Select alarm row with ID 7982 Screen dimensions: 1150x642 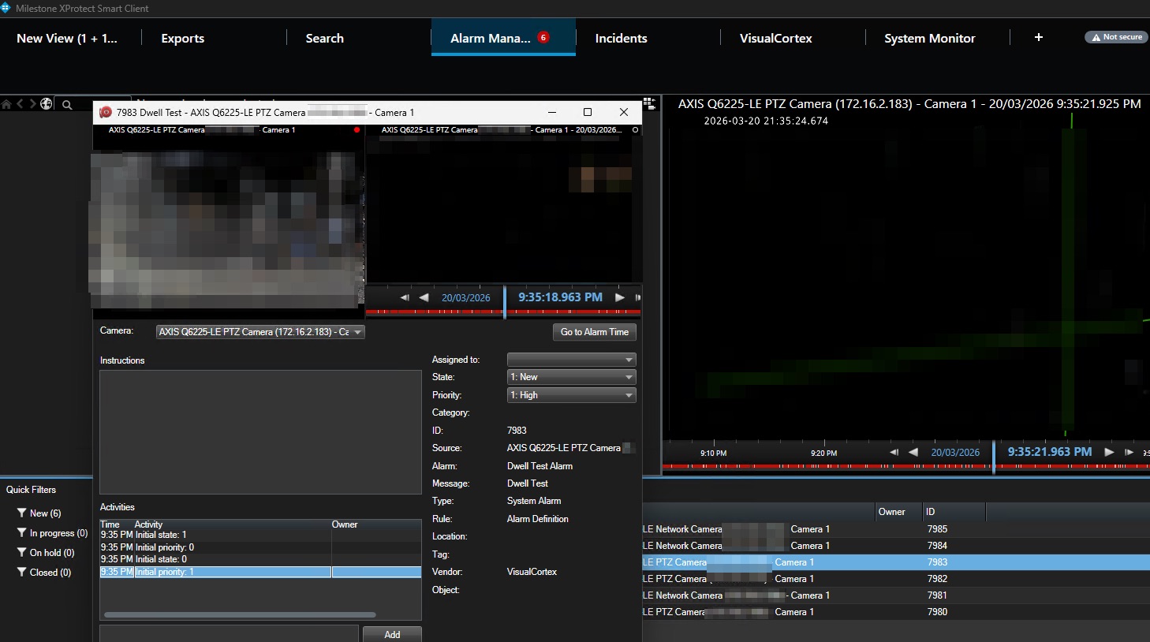tap(896, 579)
